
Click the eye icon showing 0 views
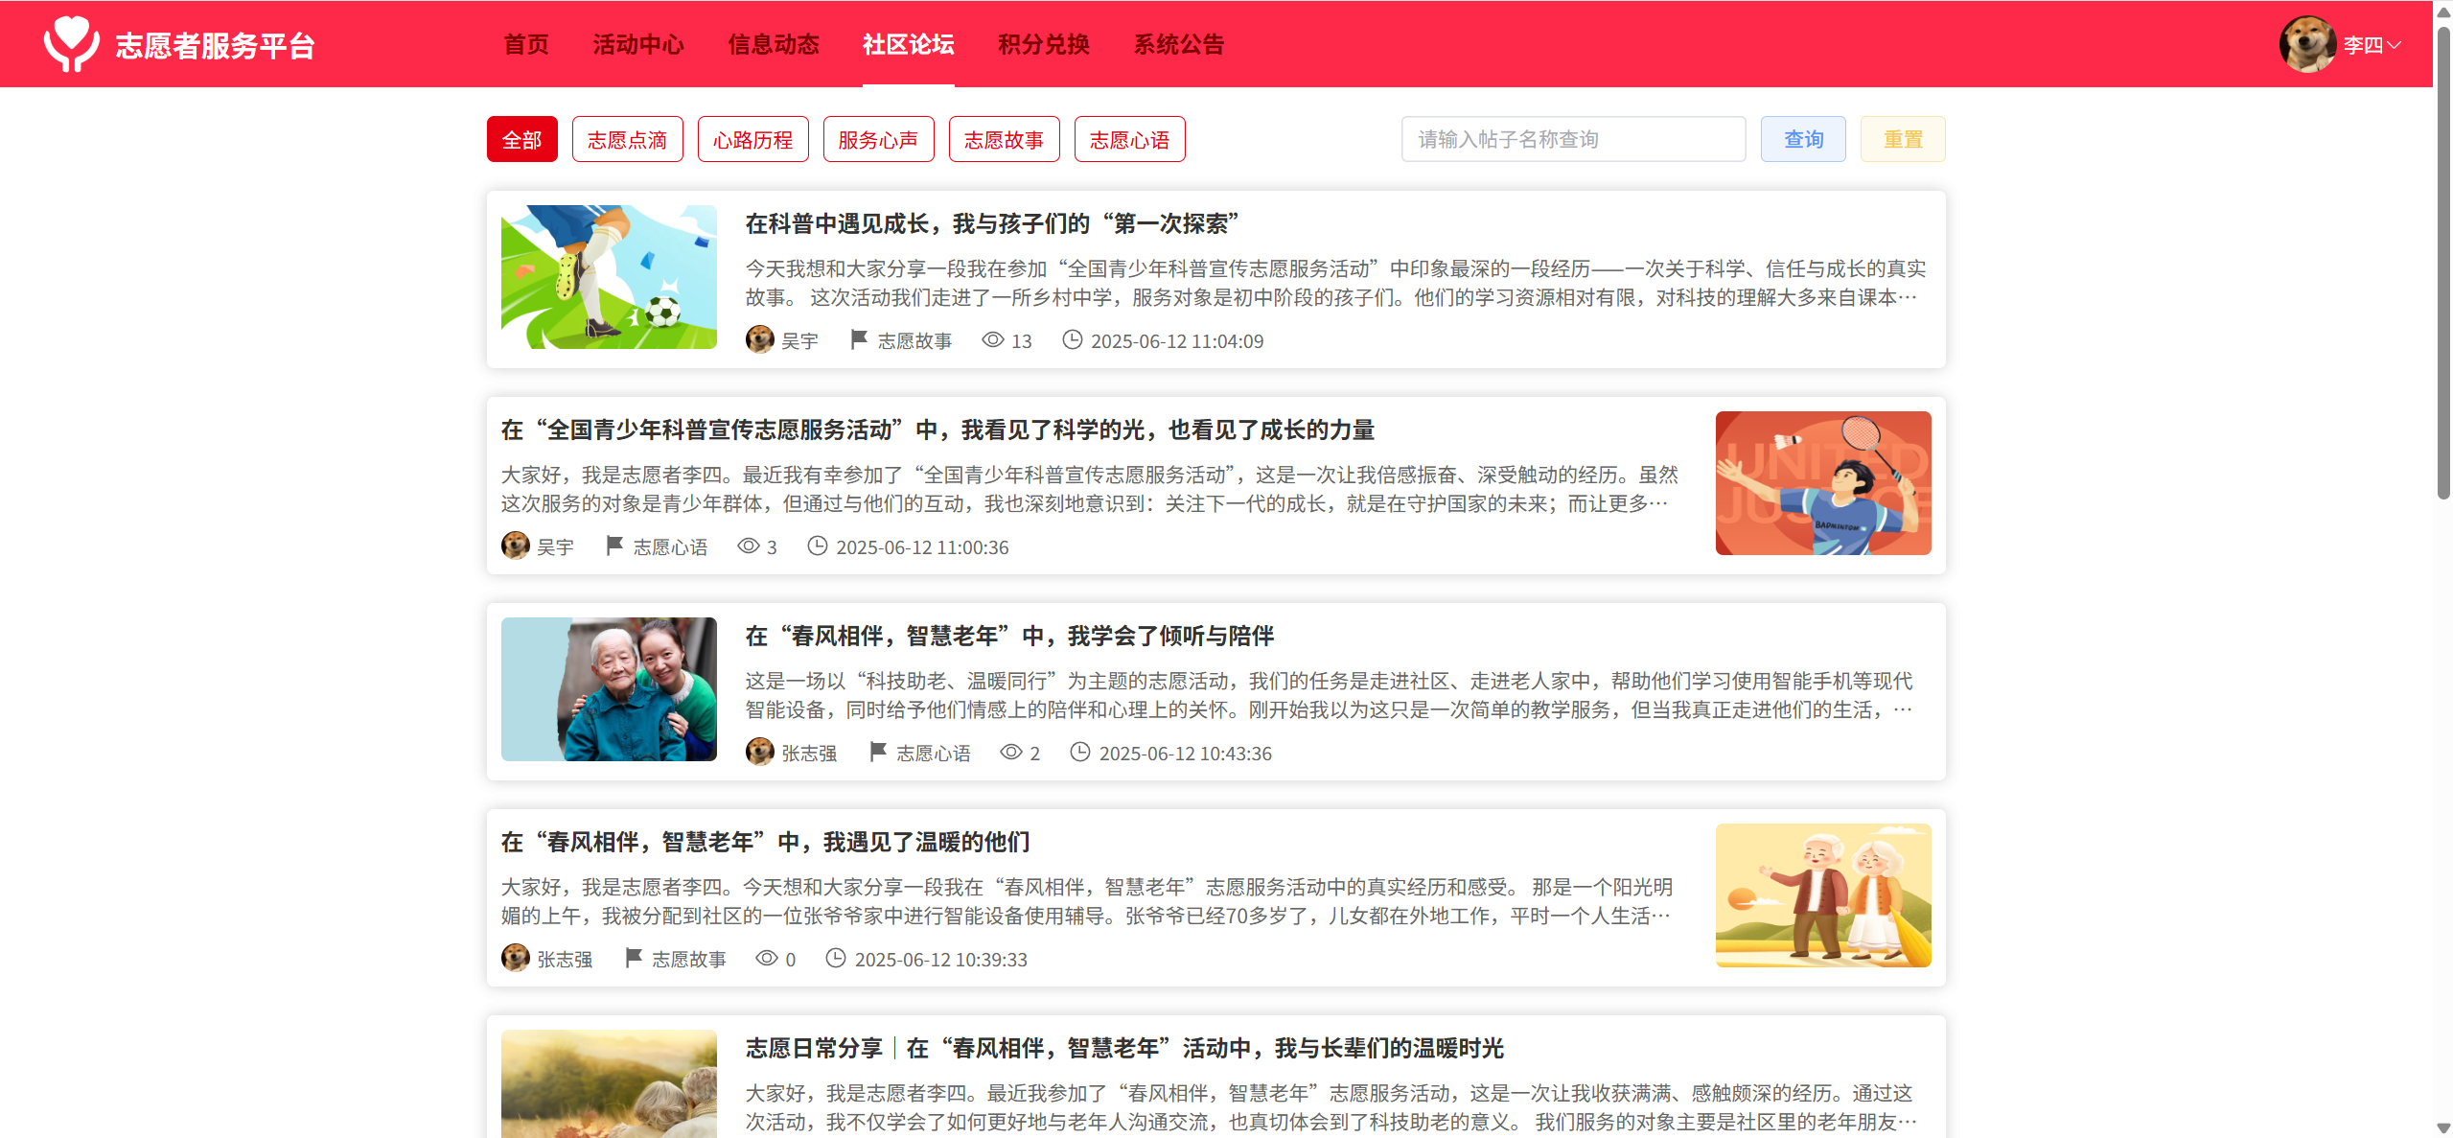coord(766,959)
